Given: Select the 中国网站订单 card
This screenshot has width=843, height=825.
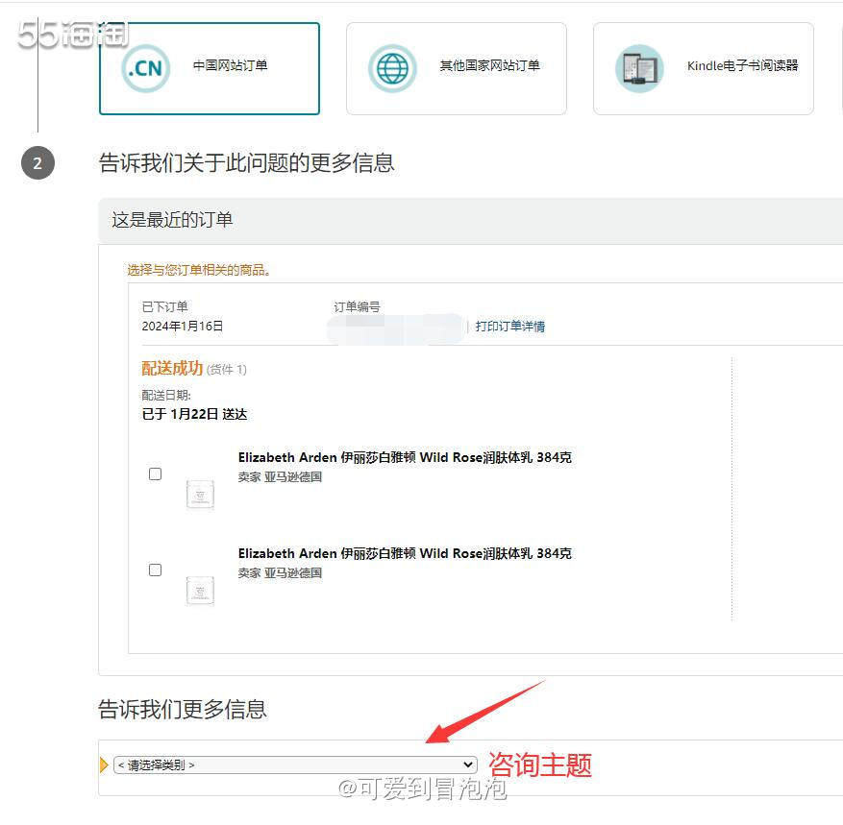Looking at the screenshot, I should [210, 68].
